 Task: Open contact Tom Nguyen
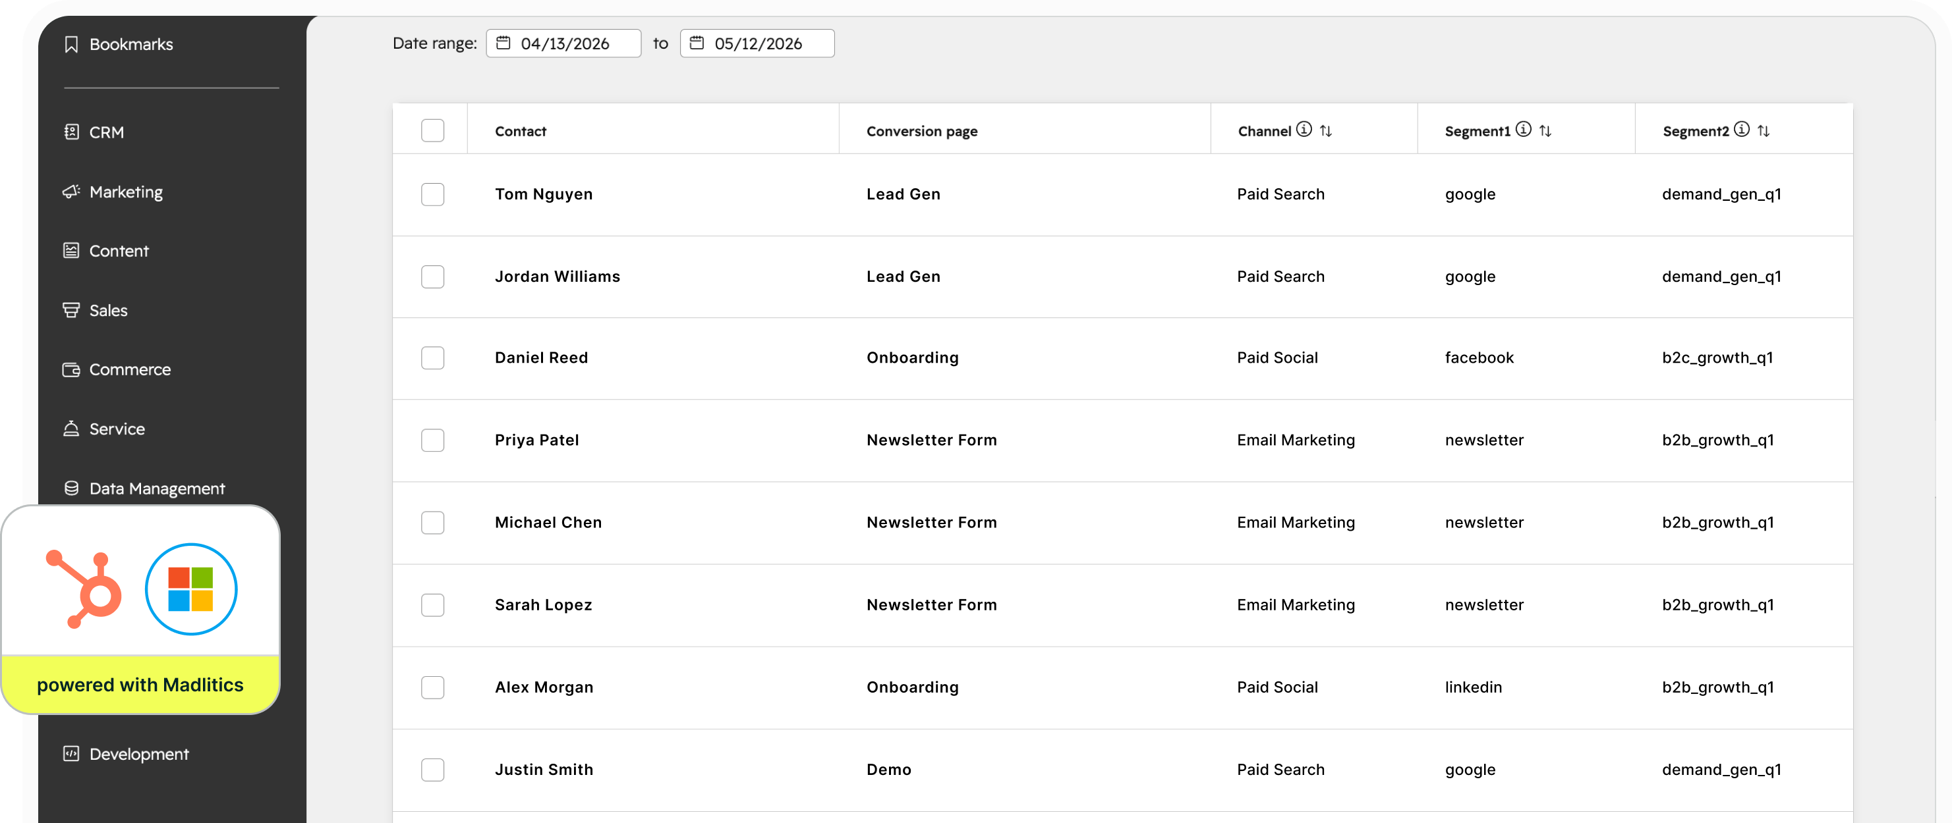(x=543, y=195)
